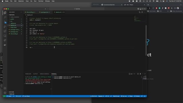Open a new browser tab with the plus button
Screen dimensions: 183x103
(x=148, y=5)
